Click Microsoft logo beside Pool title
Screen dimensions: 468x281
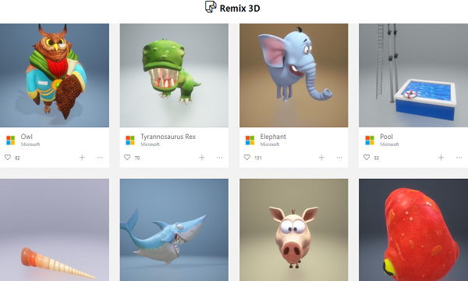tap(370, 140)
